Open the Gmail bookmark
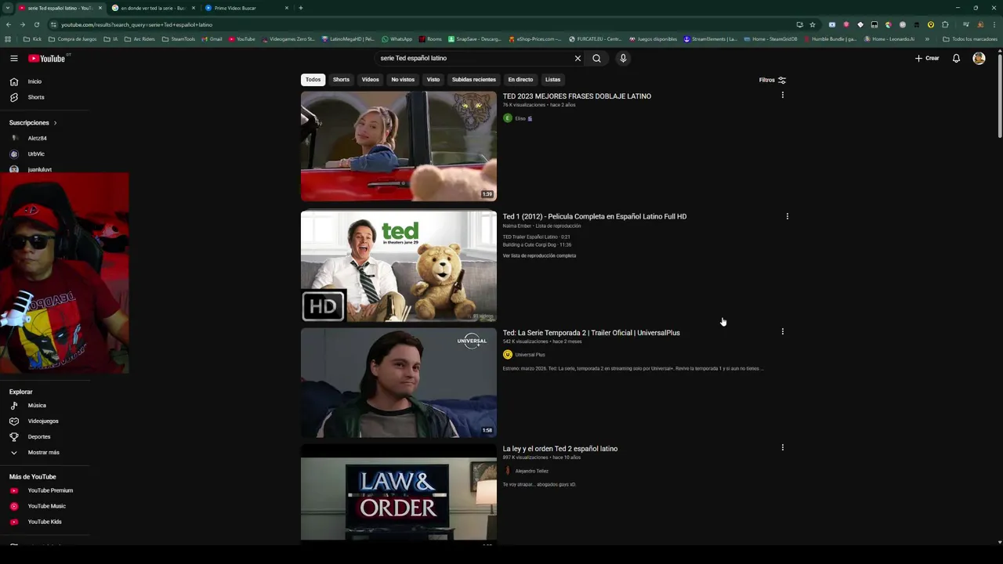Viewport: 1003px width, 564px height. point(212,38)
